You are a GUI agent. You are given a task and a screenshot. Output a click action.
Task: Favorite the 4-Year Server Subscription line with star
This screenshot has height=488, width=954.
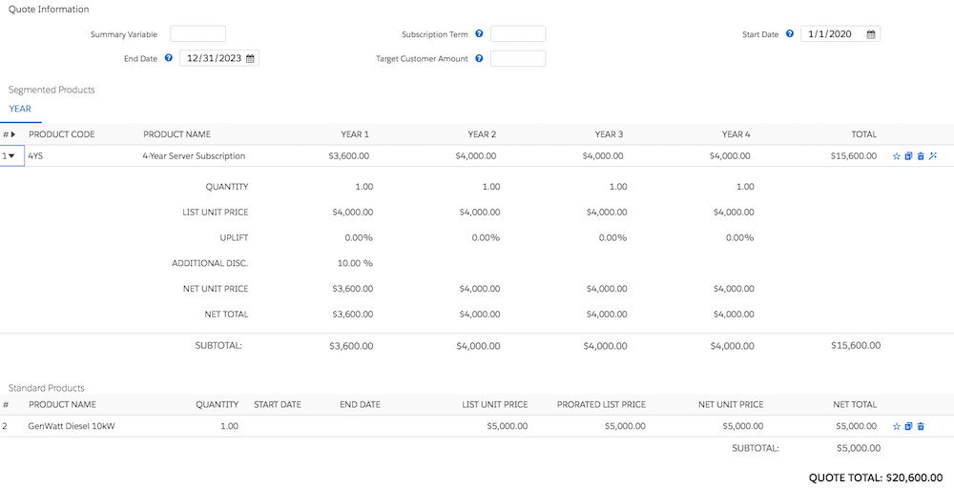point(896,156)
